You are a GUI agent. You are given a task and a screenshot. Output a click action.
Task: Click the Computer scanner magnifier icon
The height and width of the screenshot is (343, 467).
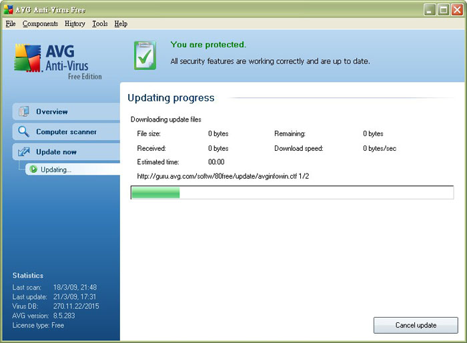point(24,131)
